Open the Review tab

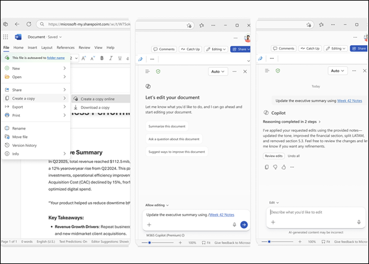coord(84,48)
